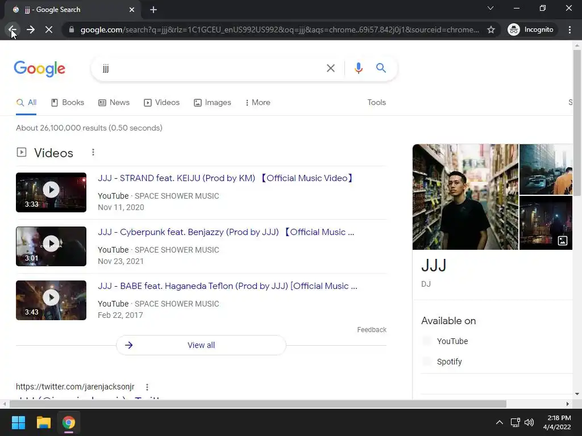582x436 pixels.
Task: Open JJJ - STRAND feat. KEIJU link
Action: click(225, 178)
